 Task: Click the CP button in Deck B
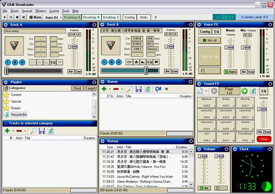[x=129, y=62]
